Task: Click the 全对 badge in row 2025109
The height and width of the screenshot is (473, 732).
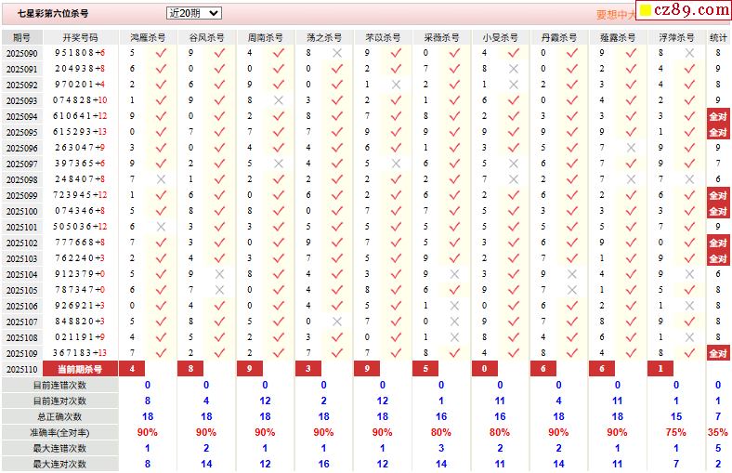Action: pyautogui.click(x=718, y=353)
